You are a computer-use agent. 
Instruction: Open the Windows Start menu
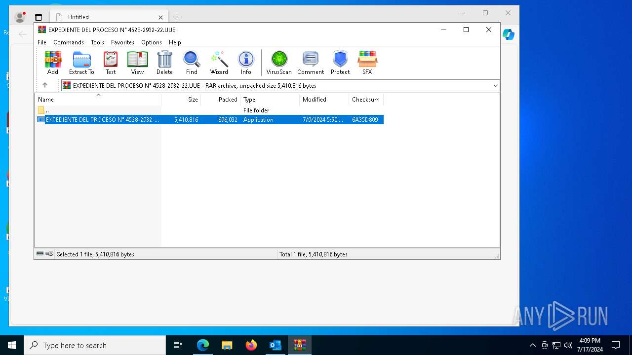(x=12, y=345)
